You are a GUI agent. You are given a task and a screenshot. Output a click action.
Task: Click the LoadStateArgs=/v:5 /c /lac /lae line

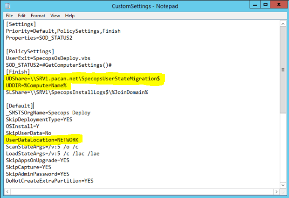click(53, 154)
